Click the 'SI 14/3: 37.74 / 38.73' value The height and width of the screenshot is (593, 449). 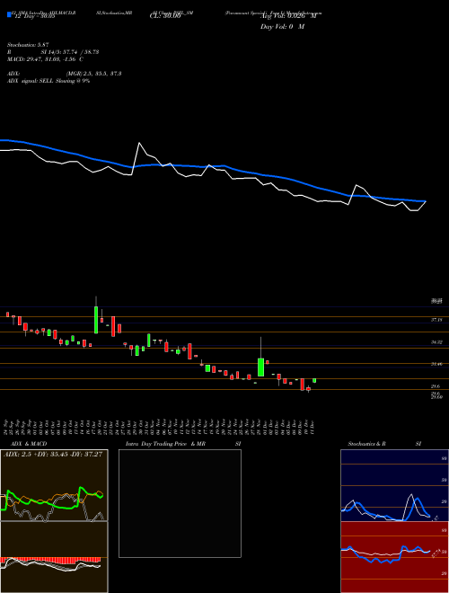point(70,52)
